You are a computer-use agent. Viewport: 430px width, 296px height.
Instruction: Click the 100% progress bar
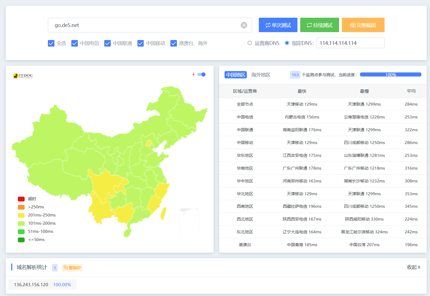pyautogui.click(x=391, y=75)
